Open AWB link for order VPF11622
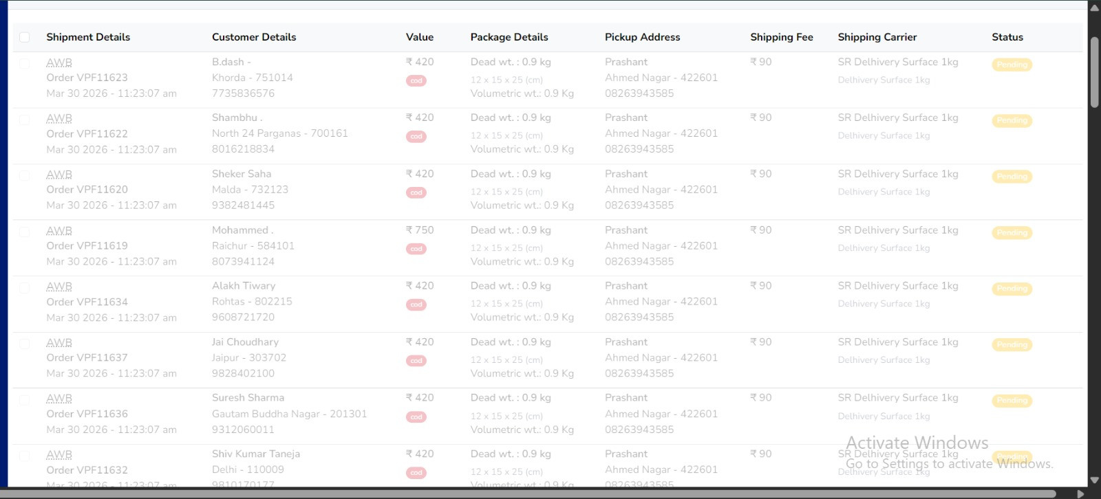Image resolution: width=1101 pixels, height=499 pixels. click(59, 118)
